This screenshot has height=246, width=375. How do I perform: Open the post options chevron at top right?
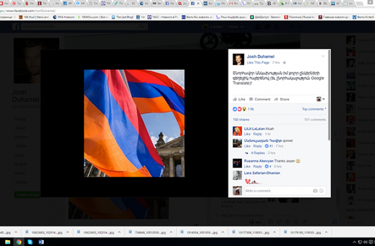tap(323, 56)
